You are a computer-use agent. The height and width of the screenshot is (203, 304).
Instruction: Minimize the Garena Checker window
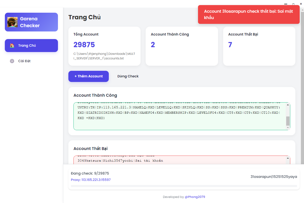point(286,4)
